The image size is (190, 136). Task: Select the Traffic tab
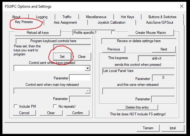(67, 17)
